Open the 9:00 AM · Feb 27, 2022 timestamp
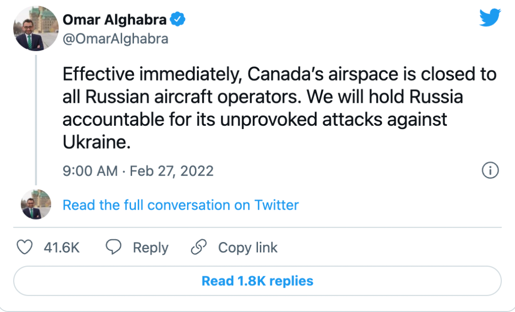The image size is (515, 312). pyautogui.click(x=138, y=171)
